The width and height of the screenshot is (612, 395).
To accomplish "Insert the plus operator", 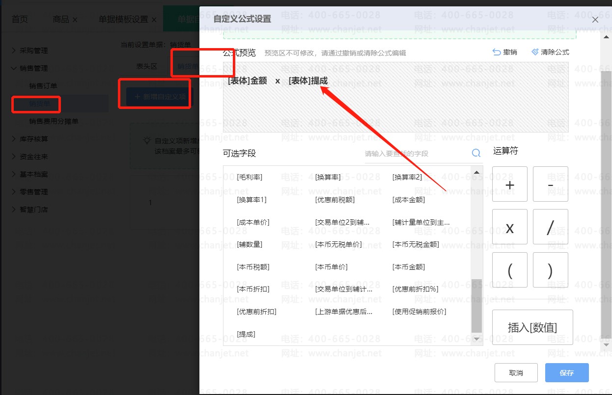I will 510,184.
